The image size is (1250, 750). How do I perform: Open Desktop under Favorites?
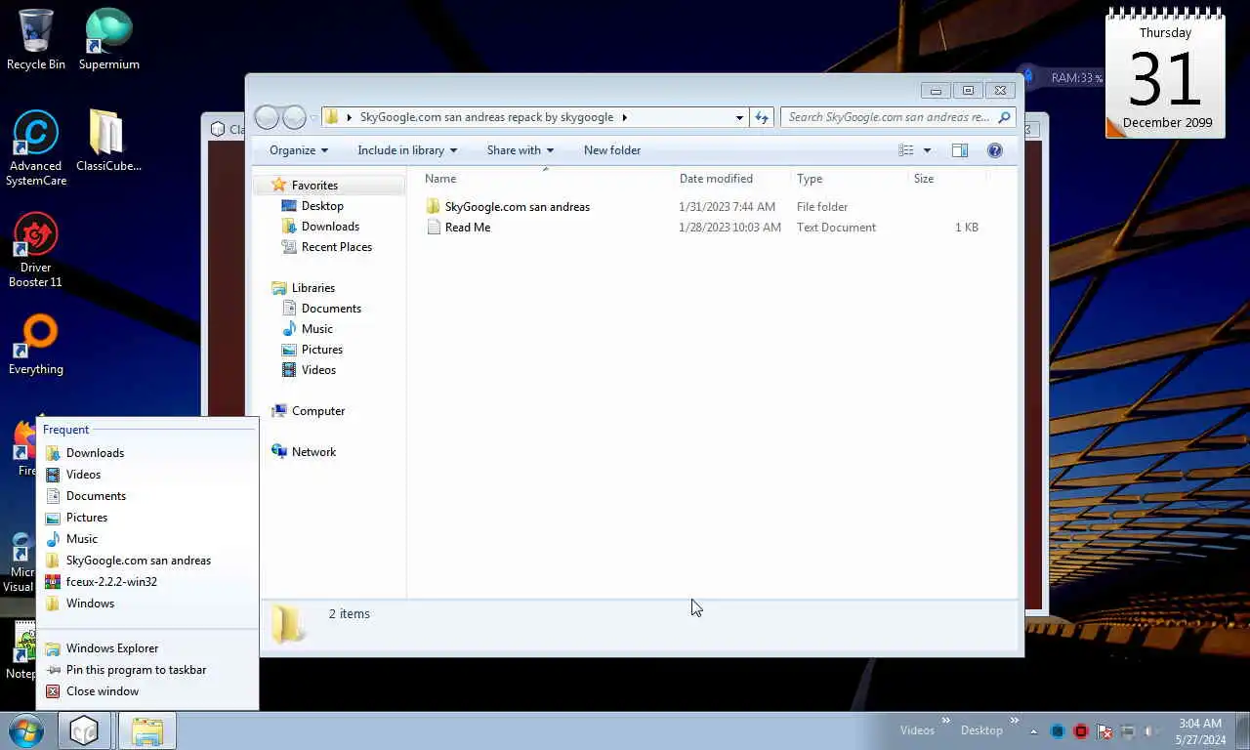[322, 206]
